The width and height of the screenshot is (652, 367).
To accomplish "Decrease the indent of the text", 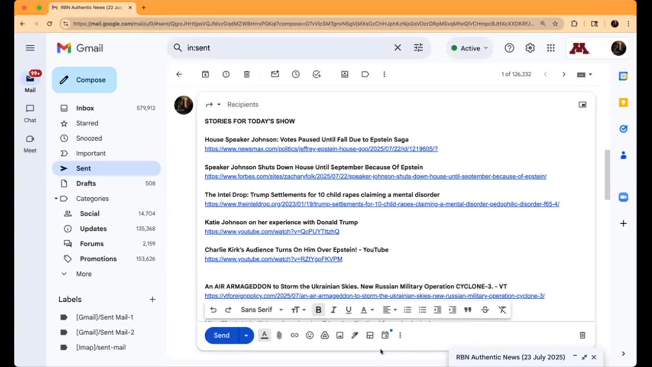I will [x=438, y=310].
